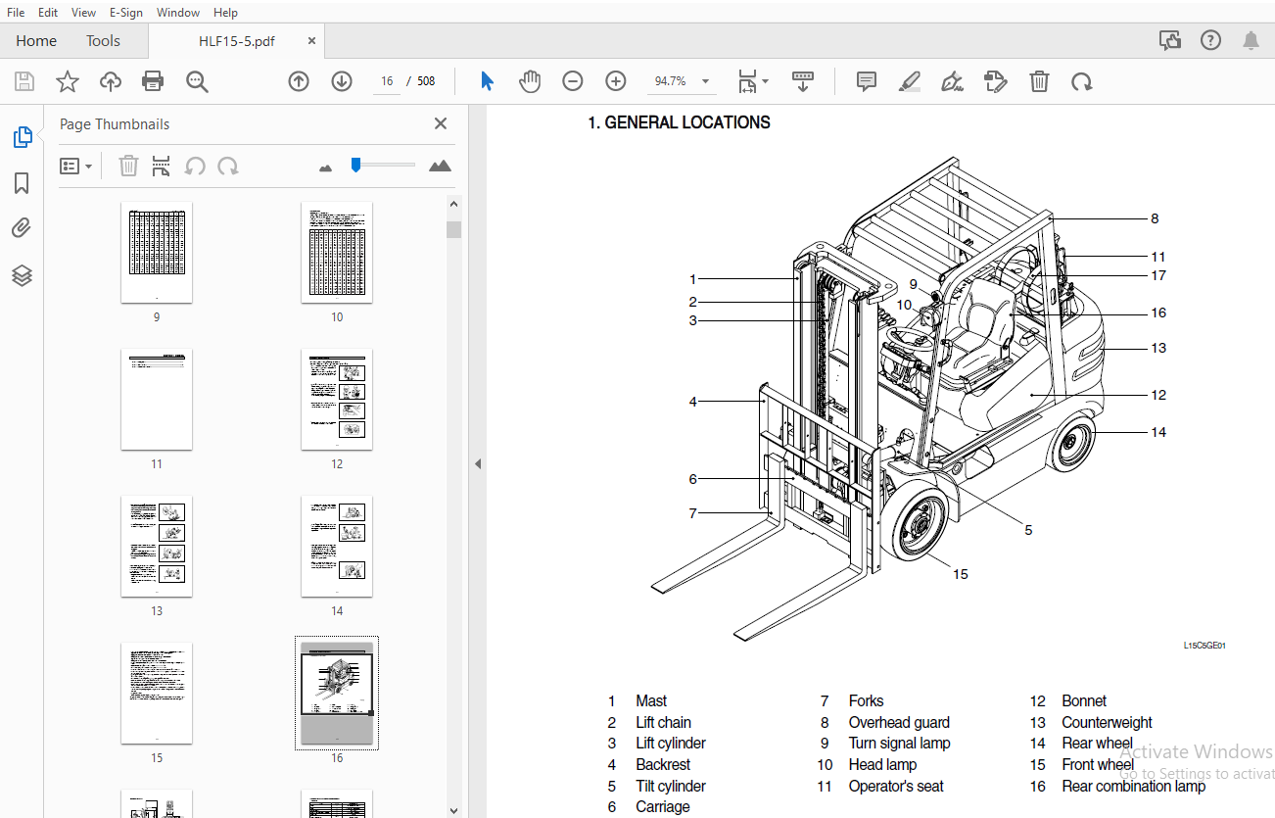
Task: Open the Help question mark icon
Action: pyautogui.click(x=1211, y=40)
